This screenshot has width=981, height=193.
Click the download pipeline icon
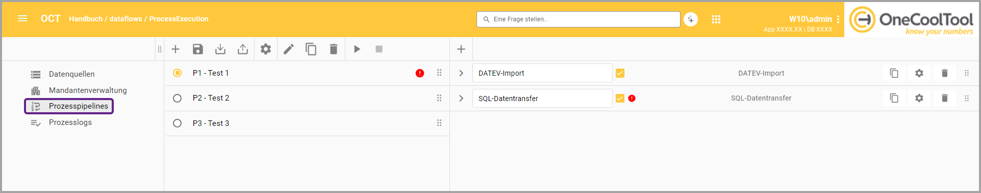(x=220, y=49)
